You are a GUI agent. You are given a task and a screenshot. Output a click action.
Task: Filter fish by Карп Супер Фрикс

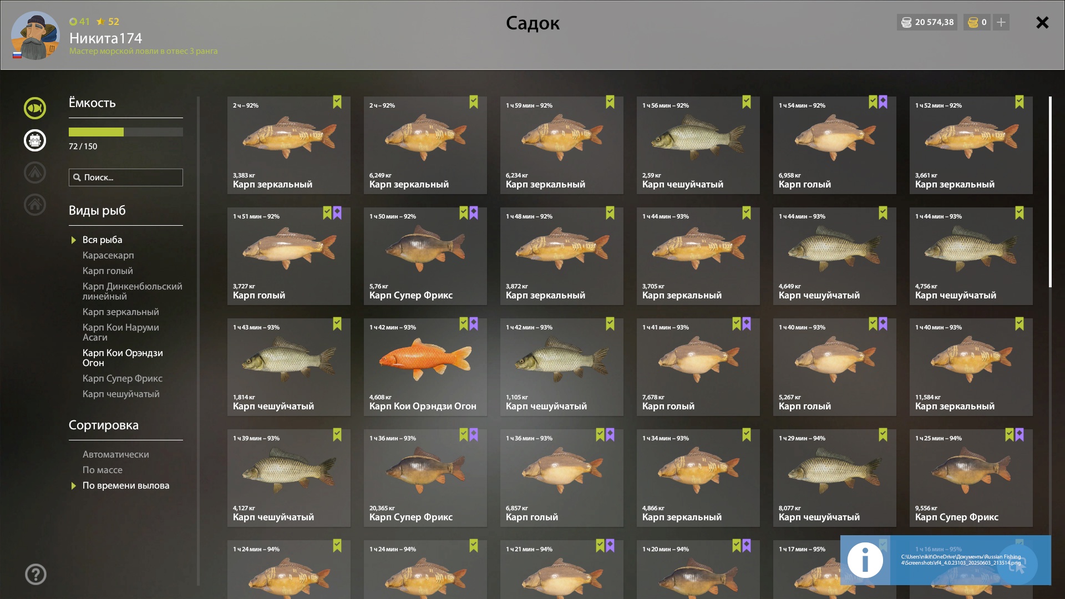coord(123,378)
